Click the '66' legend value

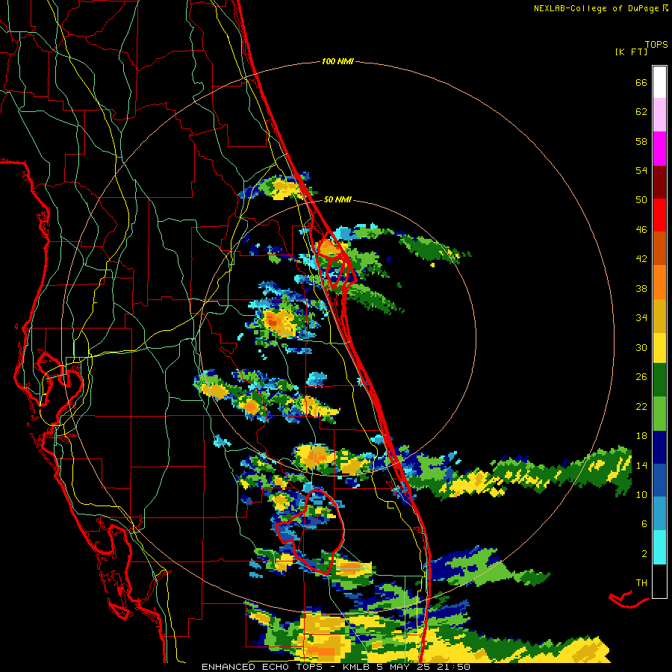[641, 82]
